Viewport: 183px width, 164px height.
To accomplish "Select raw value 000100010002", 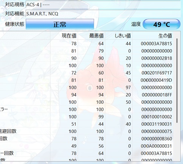I will pos(157,117).
